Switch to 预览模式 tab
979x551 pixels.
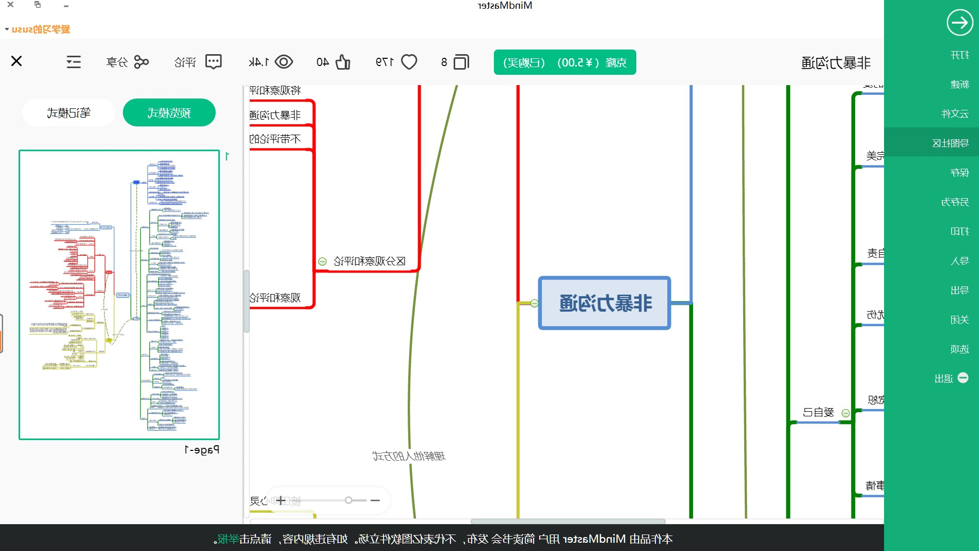click(x=169, y=112)
